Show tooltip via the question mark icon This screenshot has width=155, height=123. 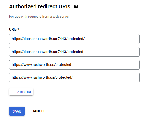(76, 6)
